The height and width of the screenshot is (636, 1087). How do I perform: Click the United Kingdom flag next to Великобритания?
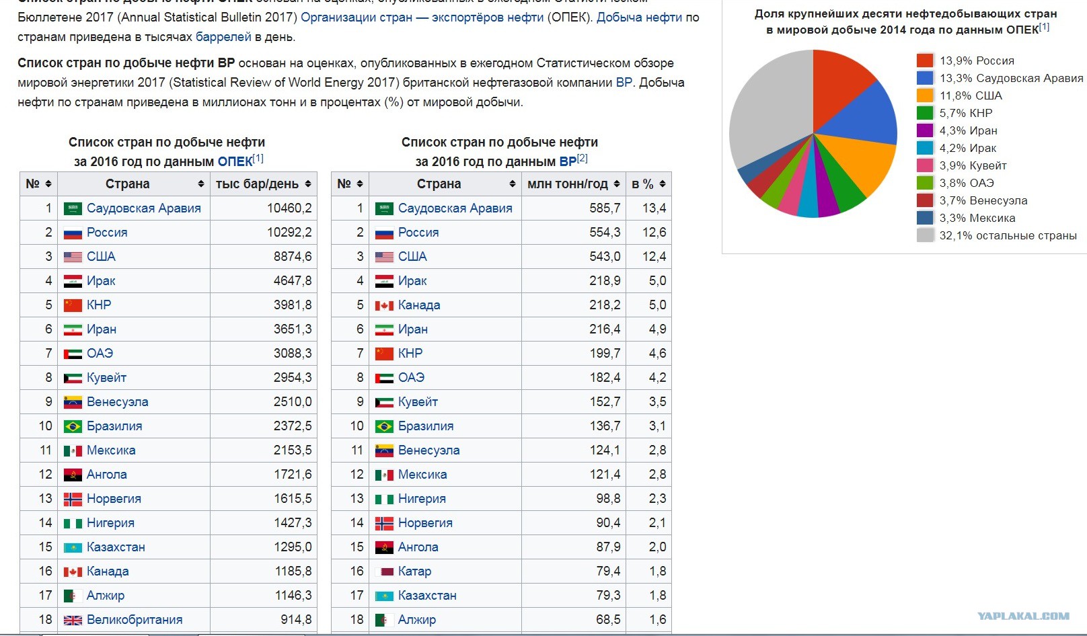coord(73,620)
